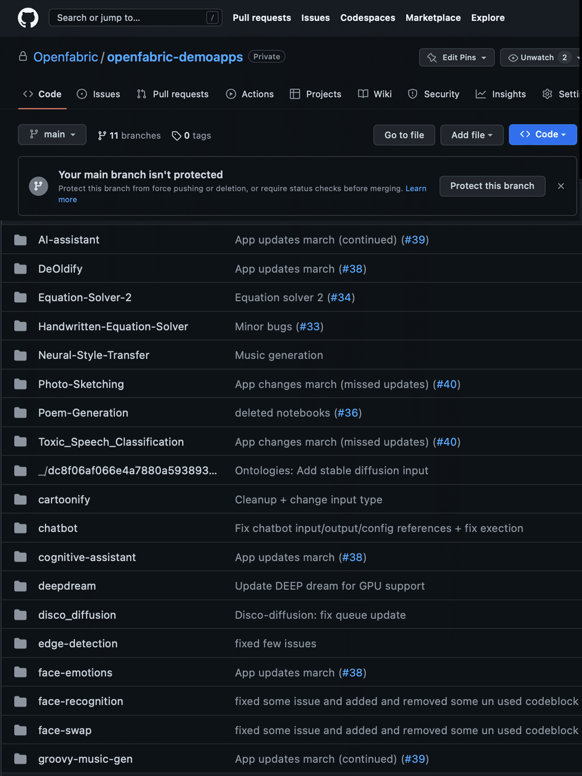Open the Openfabric organization link
The height and width of the screenshot is (776, 582).
click(66, 57)
